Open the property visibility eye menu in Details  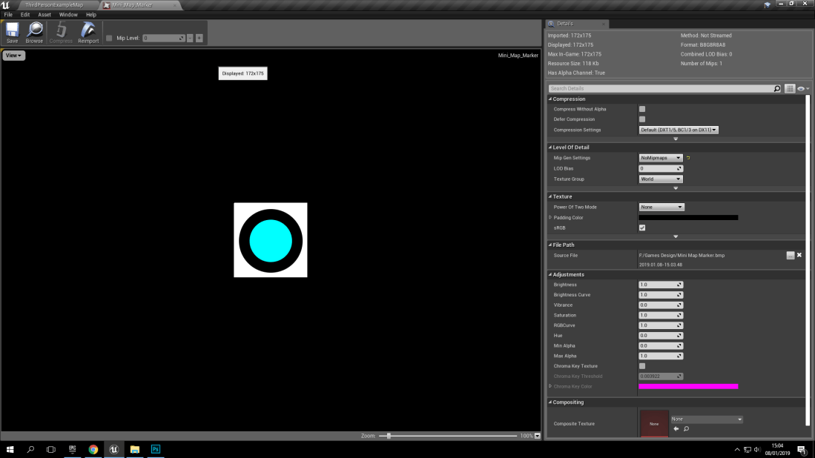(802, 88)
